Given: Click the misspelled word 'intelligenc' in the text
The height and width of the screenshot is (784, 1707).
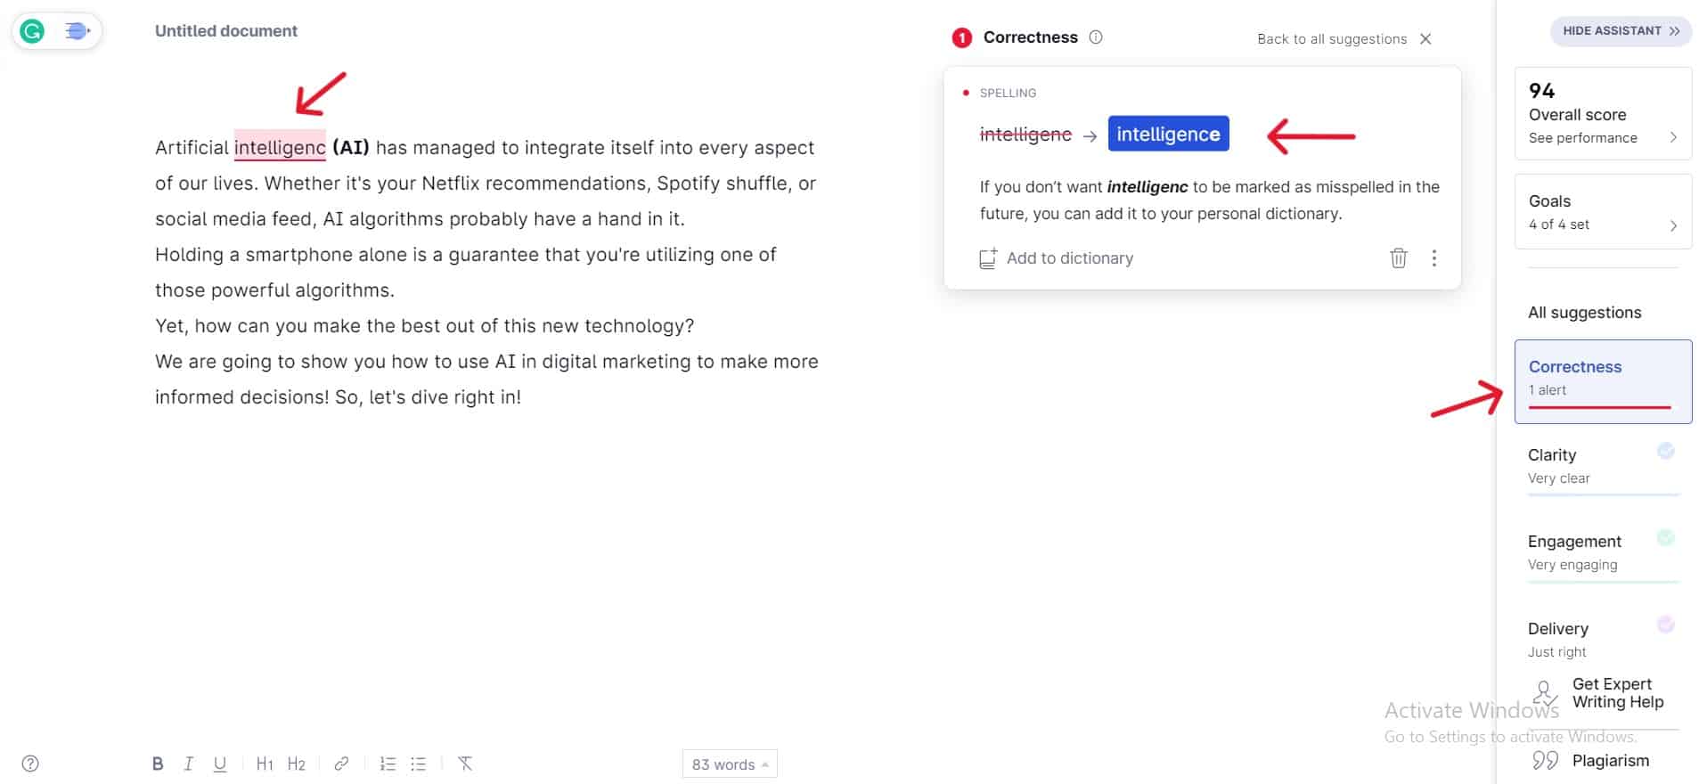Looking at the screenshot, I should pyautogui.click(x=280, y=147).
